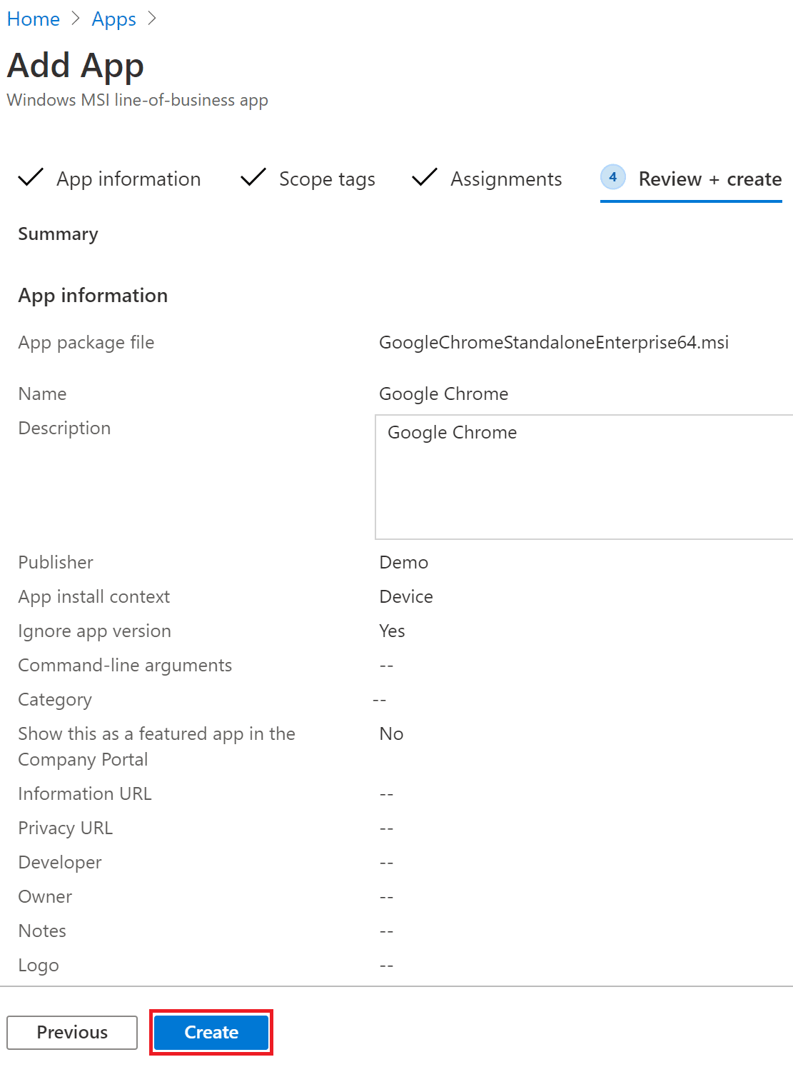The height and width of the screenshot is (1072, 793).
Task: Click the Name value Google Chrome
Action: (x=443, y=394)
